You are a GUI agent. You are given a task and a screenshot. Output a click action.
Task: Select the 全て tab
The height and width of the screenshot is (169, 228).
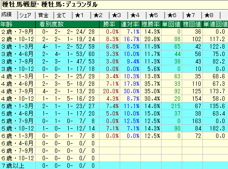pyautogui.click(x=63, y=15)
